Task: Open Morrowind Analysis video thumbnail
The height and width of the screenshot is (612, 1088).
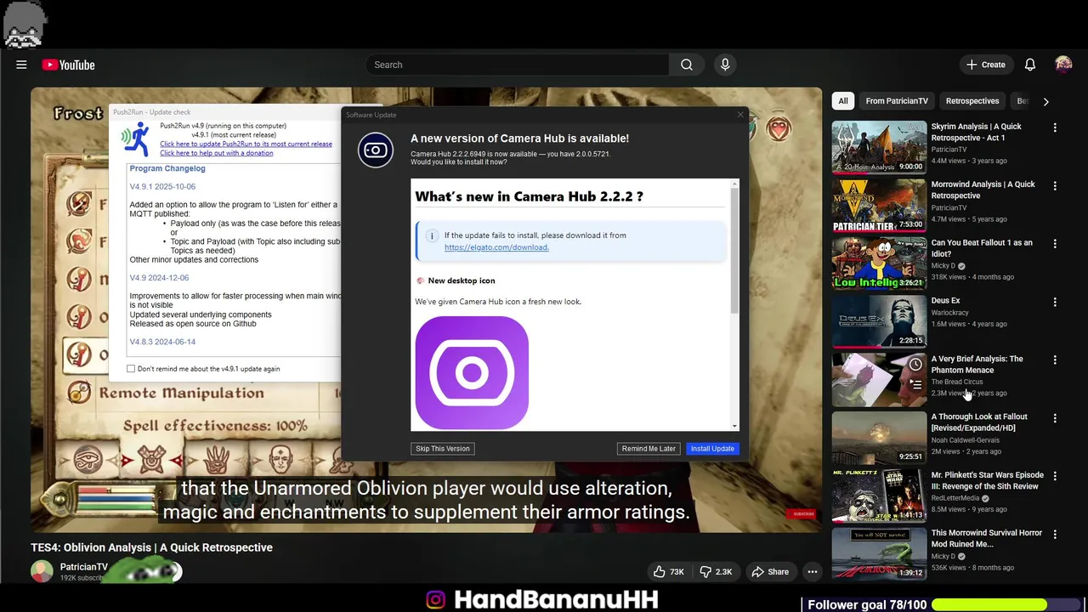Action: click(x=879, y=205)
